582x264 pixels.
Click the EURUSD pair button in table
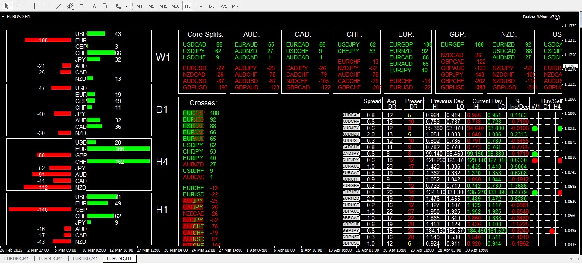pyautogui.click(x=352, y=205)
